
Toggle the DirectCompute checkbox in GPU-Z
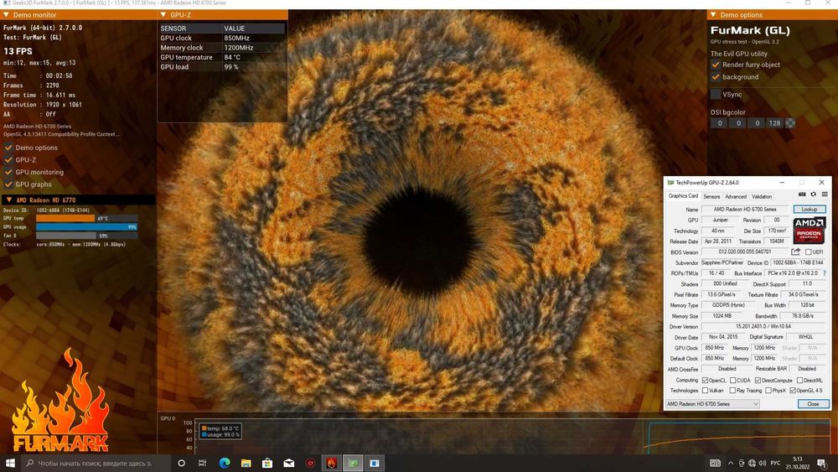[758, 380]
